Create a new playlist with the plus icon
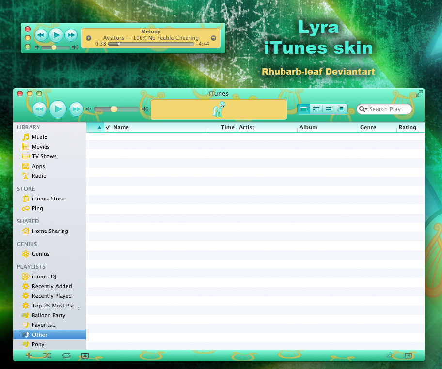The width and height of the screenshot is (442, 369). click(29, 355)
